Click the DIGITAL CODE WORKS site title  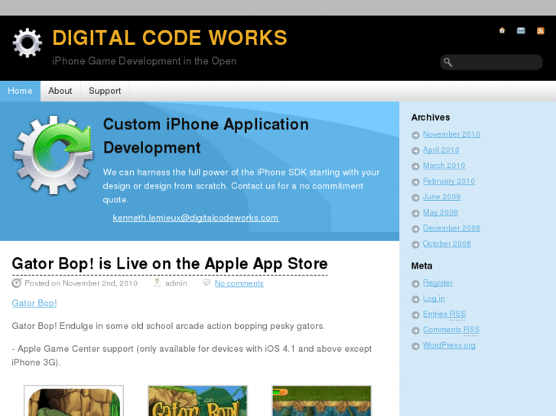click(x=170, y=38)
